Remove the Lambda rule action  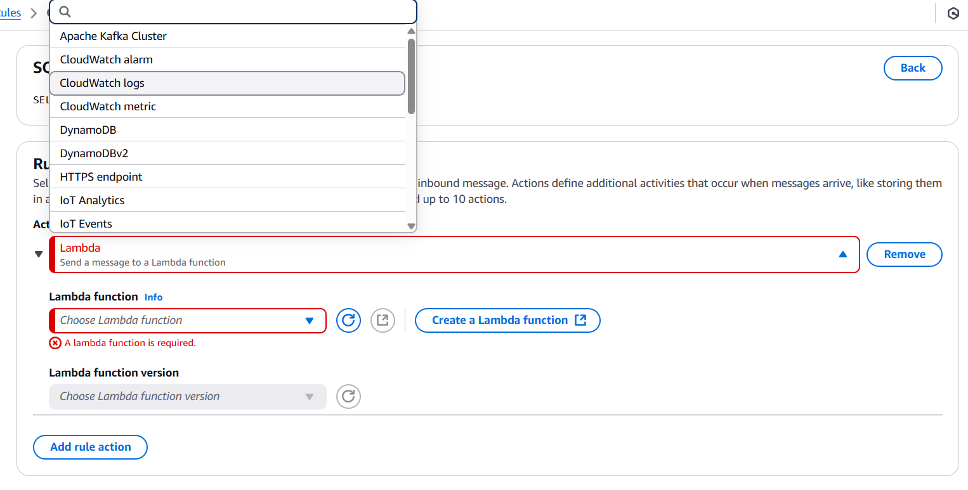pos(905,254)
